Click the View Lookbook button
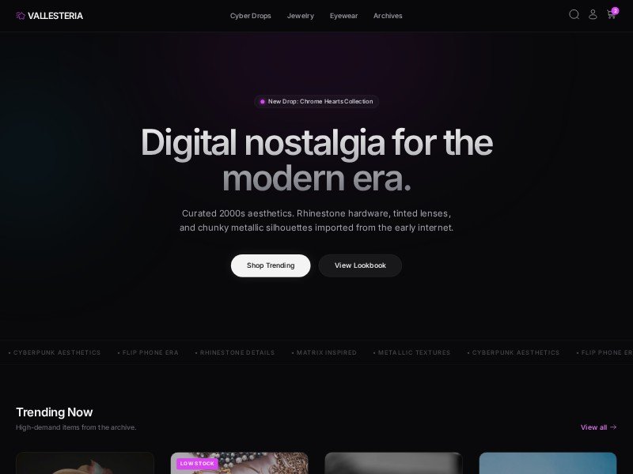 tap(360, 265)
